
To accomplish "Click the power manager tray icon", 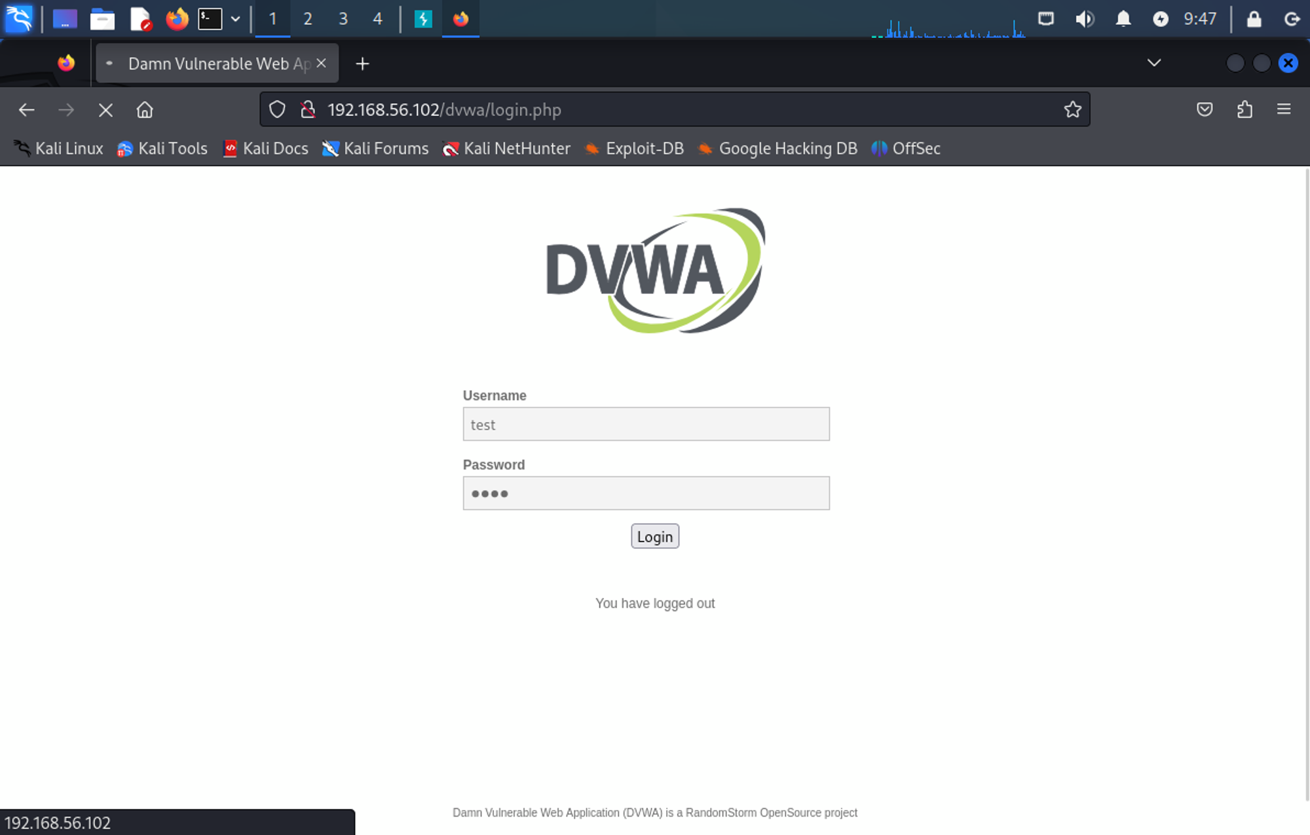I will click(x=1161, y=19).
